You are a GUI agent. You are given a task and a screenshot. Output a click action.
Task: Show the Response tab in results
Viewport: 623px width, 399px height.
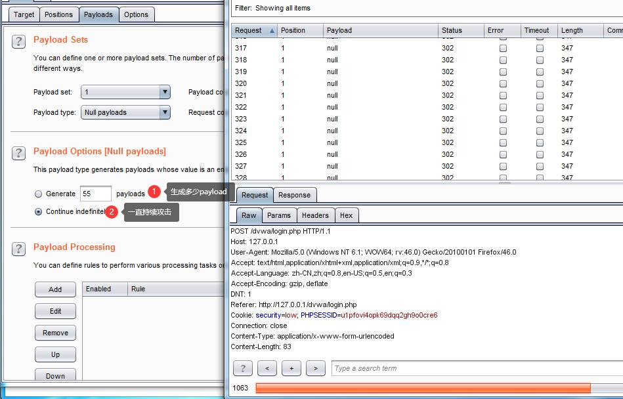(x=294, y=195)
